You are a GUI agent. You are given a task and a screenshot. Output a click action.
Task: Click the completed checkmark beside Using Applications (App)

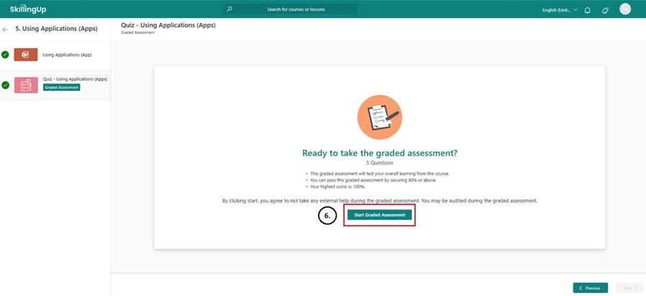[5, 54]
